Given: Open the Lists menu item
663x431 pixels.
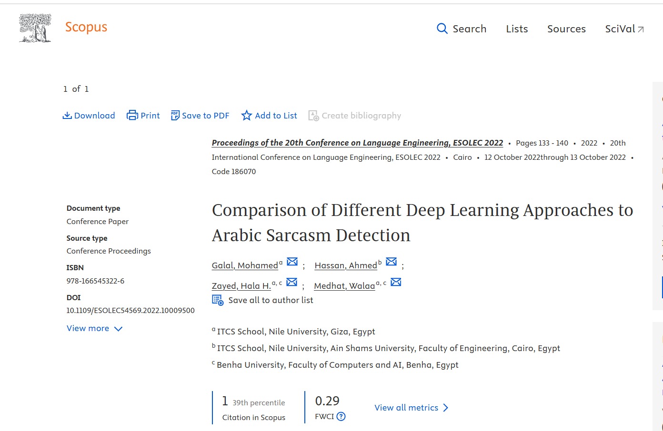Looking at the screenshot, I should (x=517, y=29).
